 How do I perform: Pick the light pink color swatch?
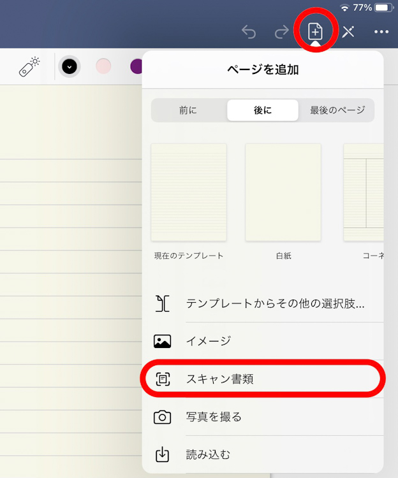[103, 66]
